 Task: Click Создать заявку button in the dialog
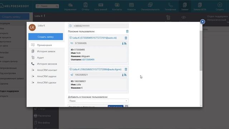pyautogui.click(x=45, y=37)
